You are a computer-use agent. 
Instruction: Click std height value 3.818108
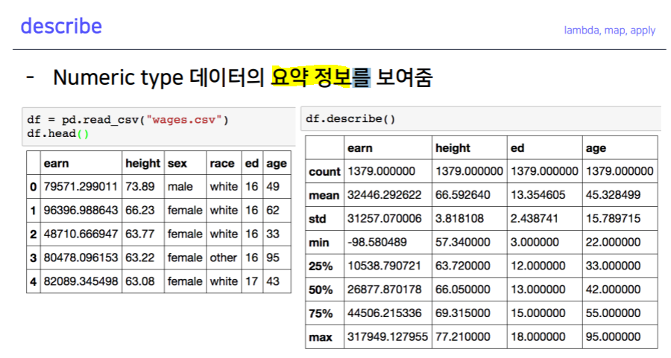[459, 218]
